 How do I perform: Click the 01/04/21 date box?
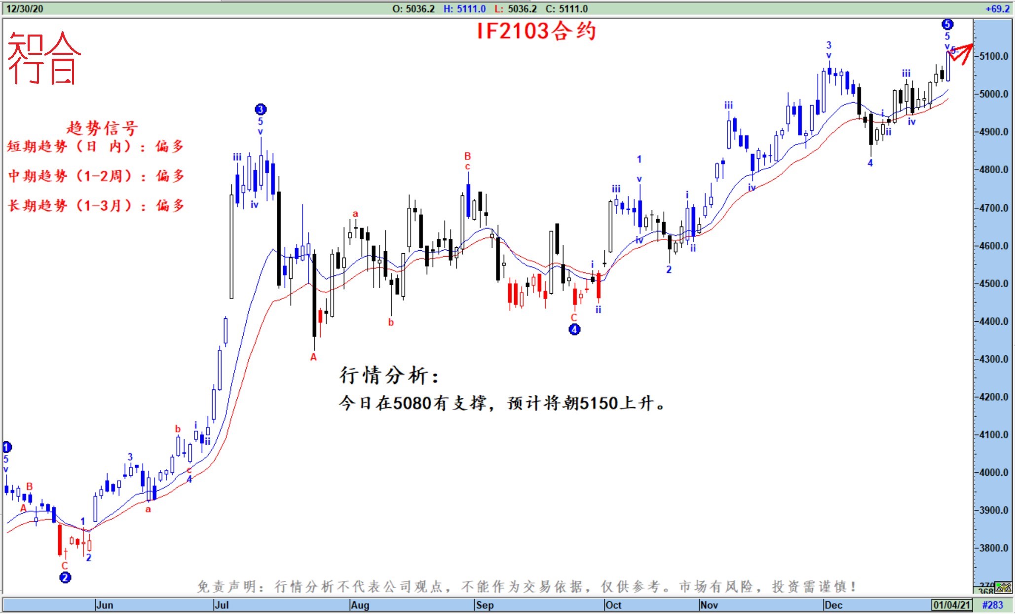pos(951,605)
